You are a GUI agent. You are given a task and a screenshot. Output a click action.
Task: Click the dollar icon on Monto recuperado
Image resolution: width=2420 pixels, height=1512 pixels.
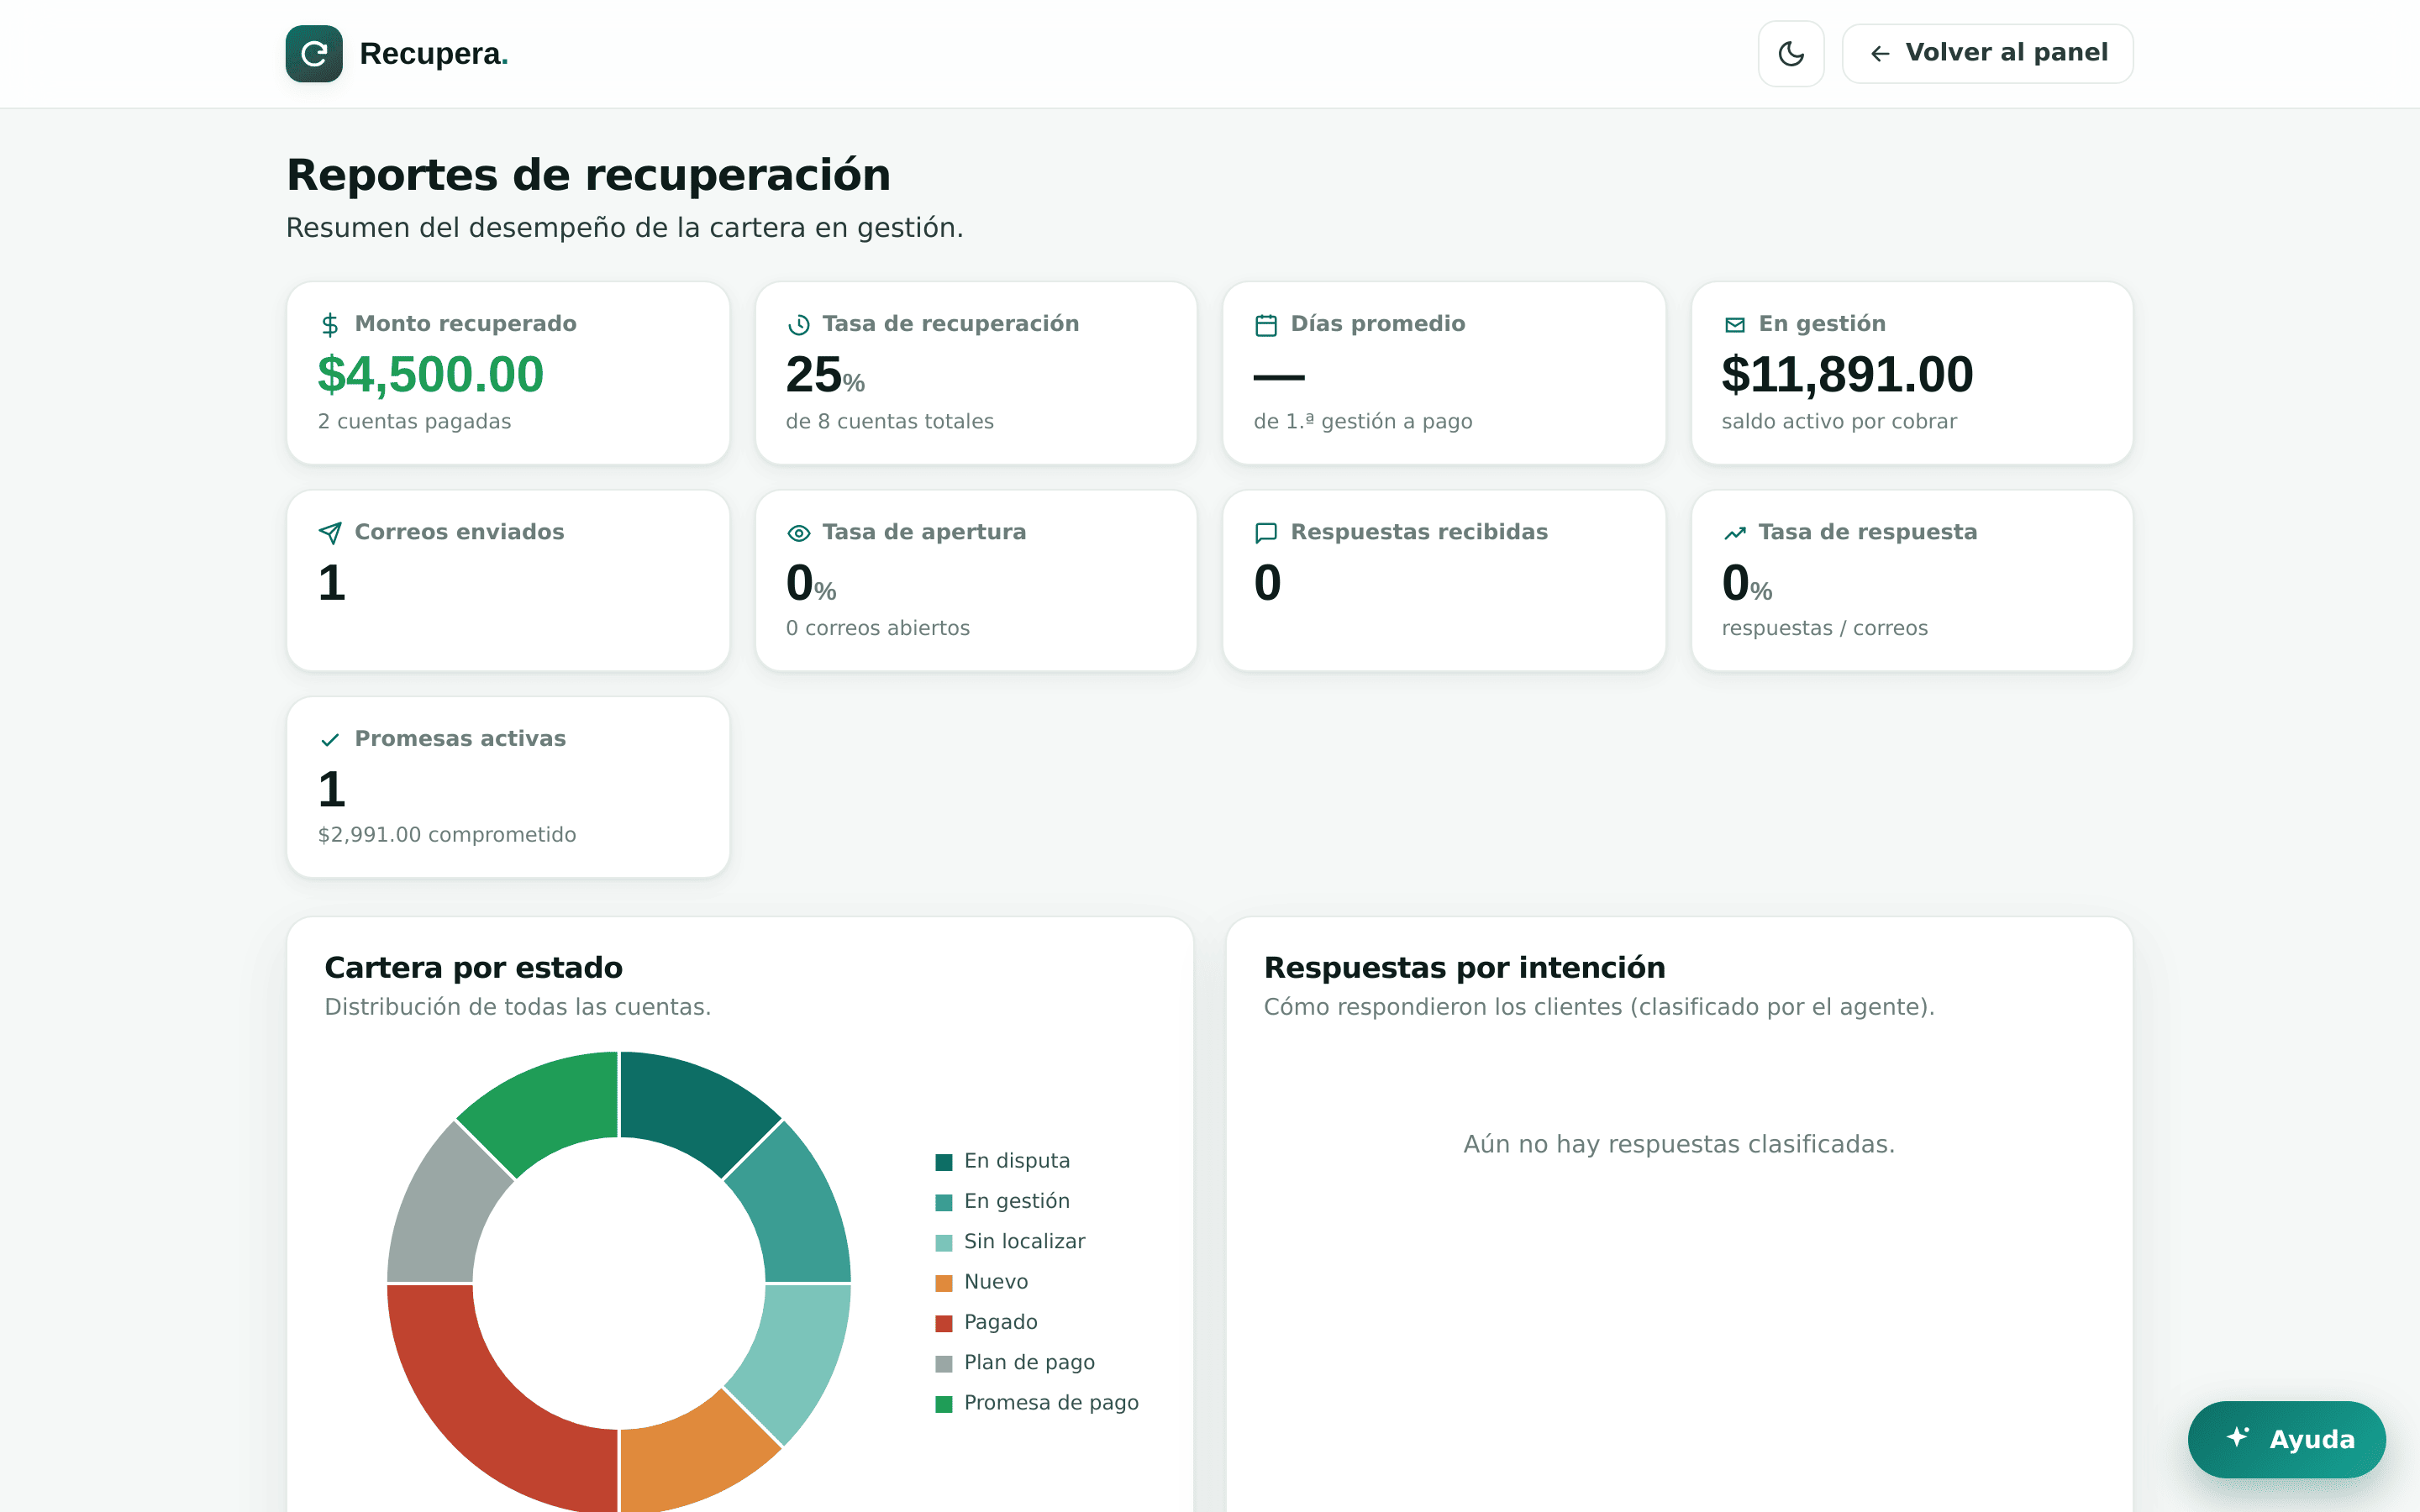click(x=330, y=324)
